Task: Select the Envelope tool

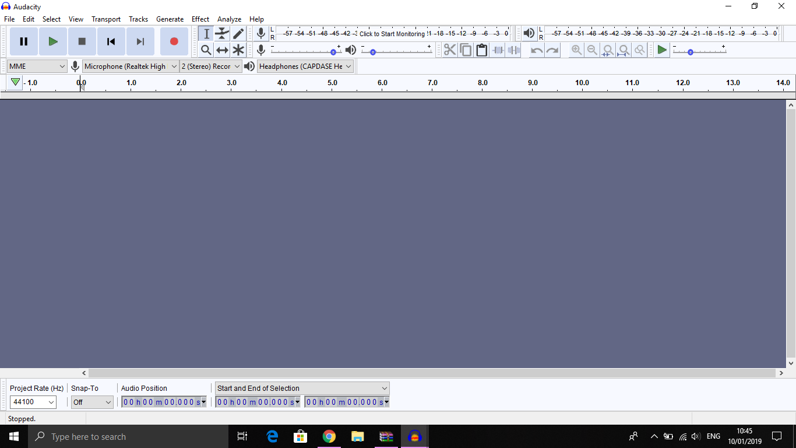Action: (222, 34)
